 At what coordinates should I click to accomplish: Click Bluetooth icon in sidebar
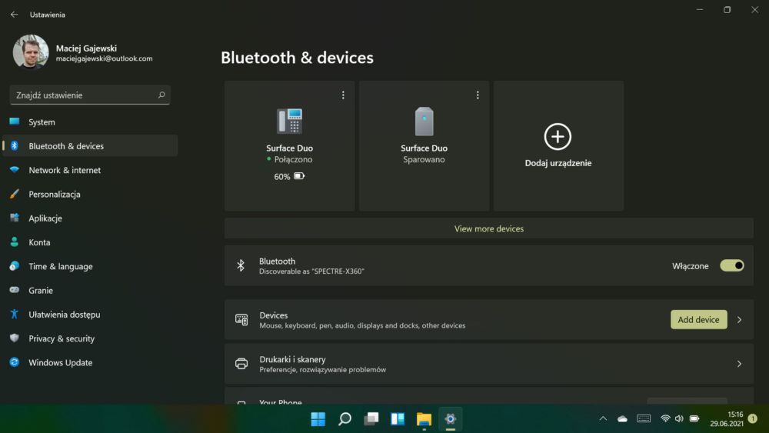click(14, 146)
